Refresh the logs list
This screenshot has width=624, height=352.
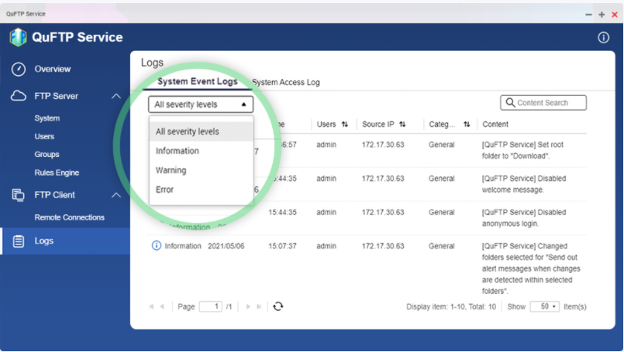point(278,306)
